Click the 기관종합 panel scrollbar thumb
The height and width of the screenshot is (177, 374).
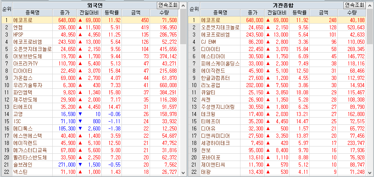click(370, 26)
